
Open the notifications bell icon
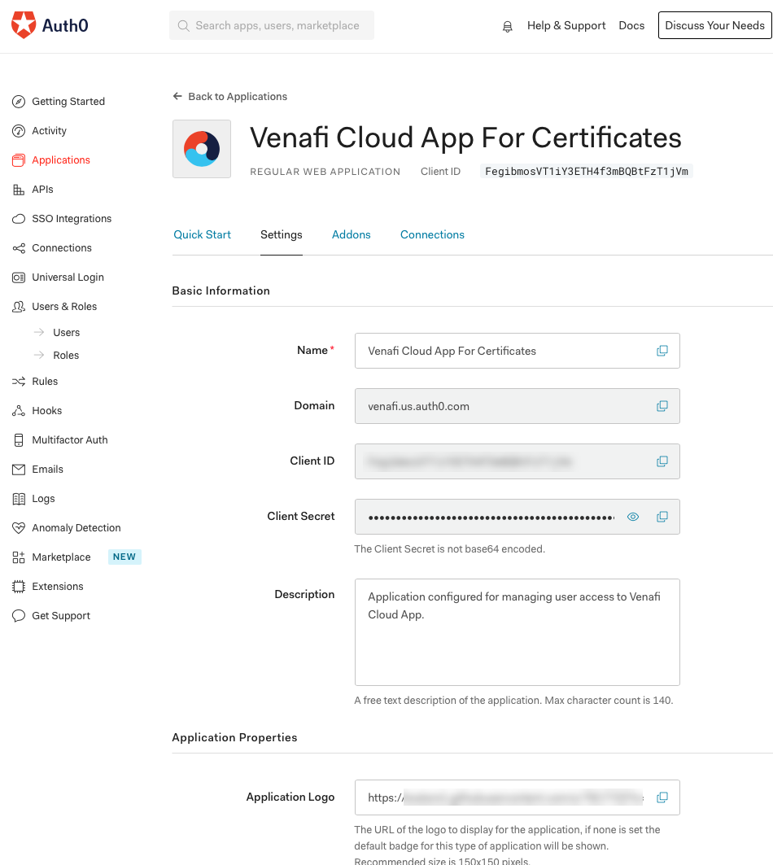point(507,26)
